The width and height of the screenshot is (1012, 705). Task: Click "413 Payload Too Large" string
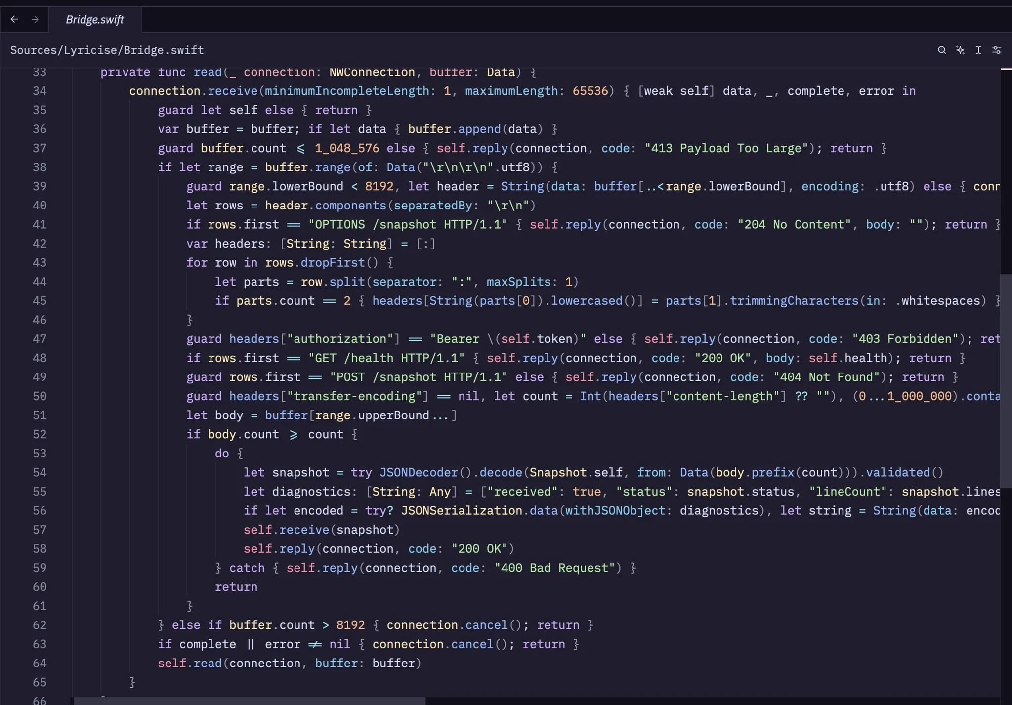[x=726, y=148]
